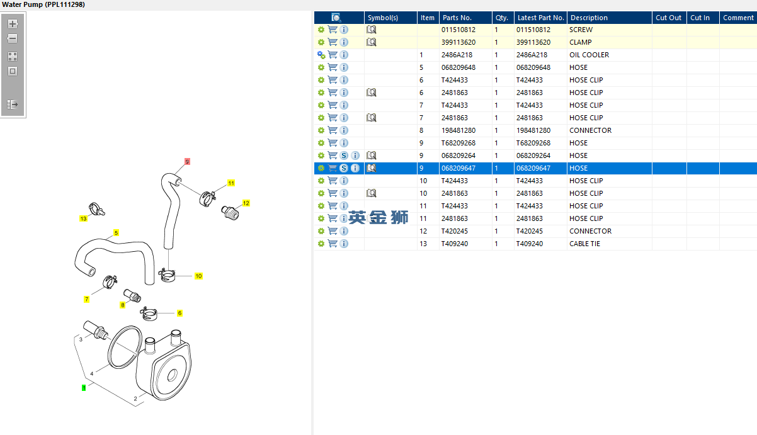Open symbol book icon for HOSE 068209264

pos(372,155)
